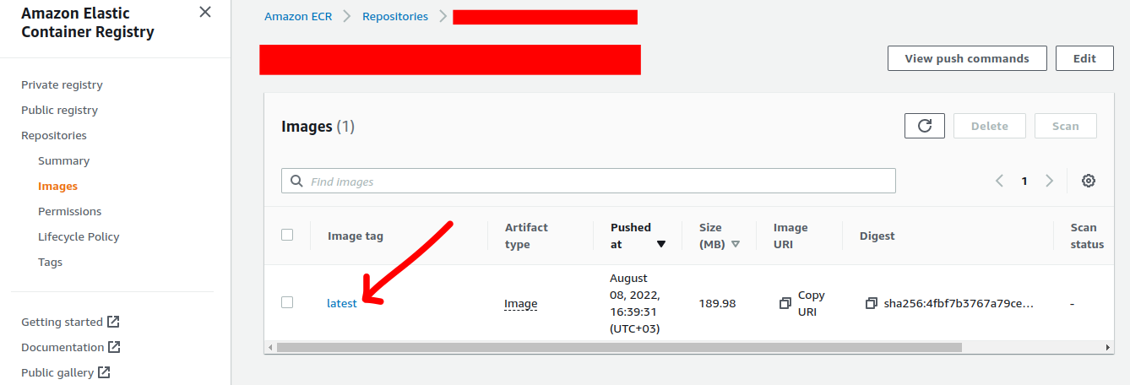Check the box for the latest image

(287, 302)
